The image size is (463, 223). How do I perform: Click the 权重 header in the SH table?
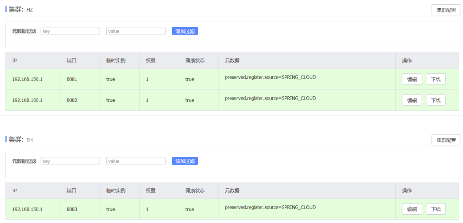pyautogui.click(x=150, y=191)
